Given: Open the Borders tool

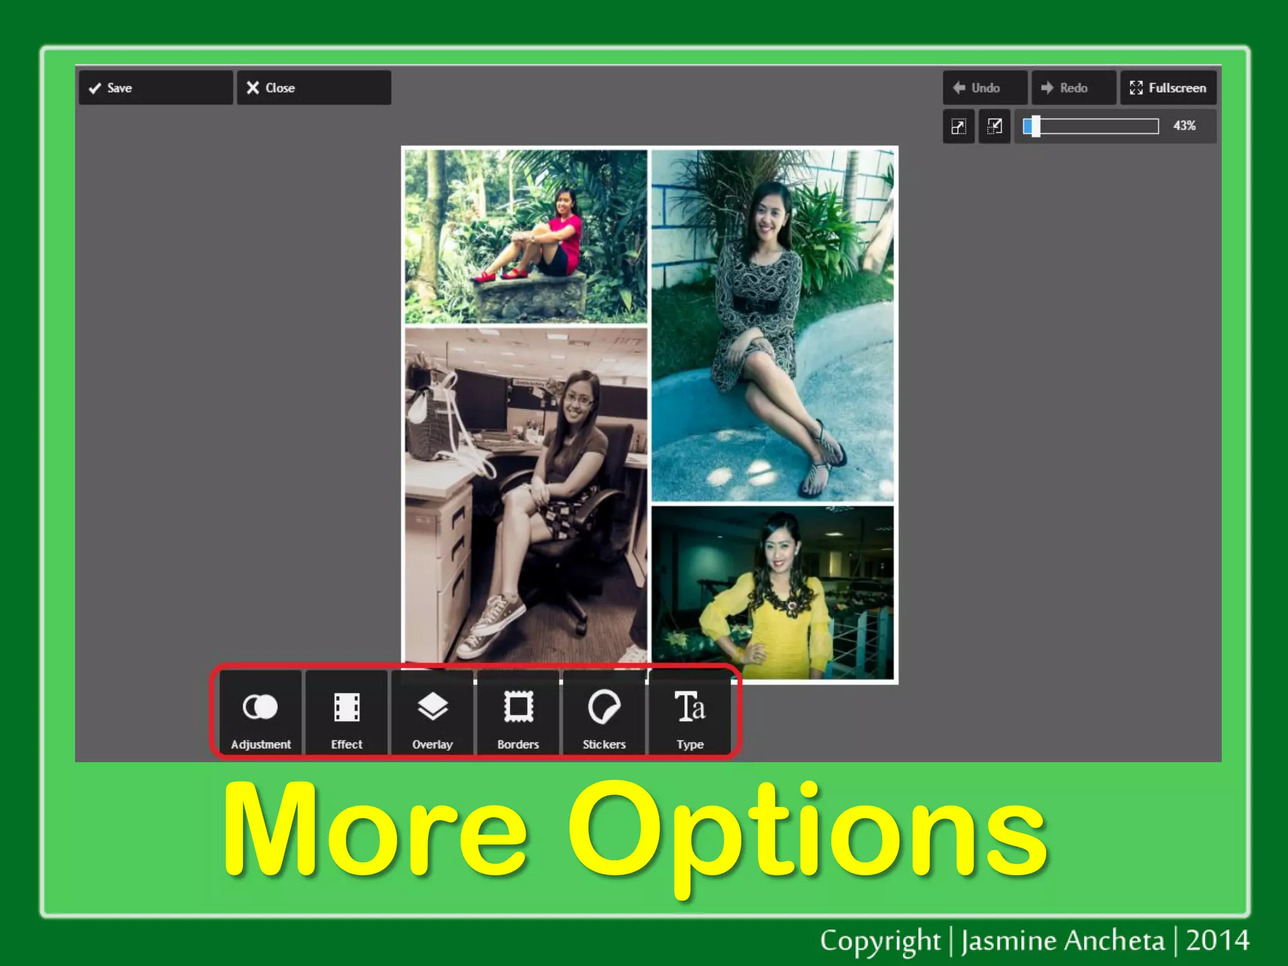Looking at the screenshot, I should (518, 713).
